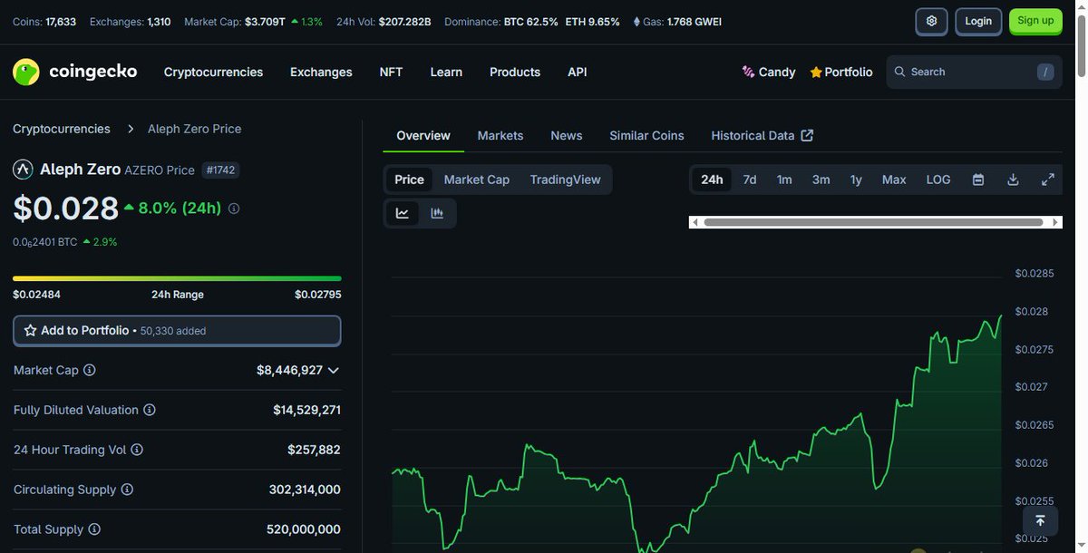Show Circulating Supply info tooltip
The image size is (1088, 553).
click(127, 490)
